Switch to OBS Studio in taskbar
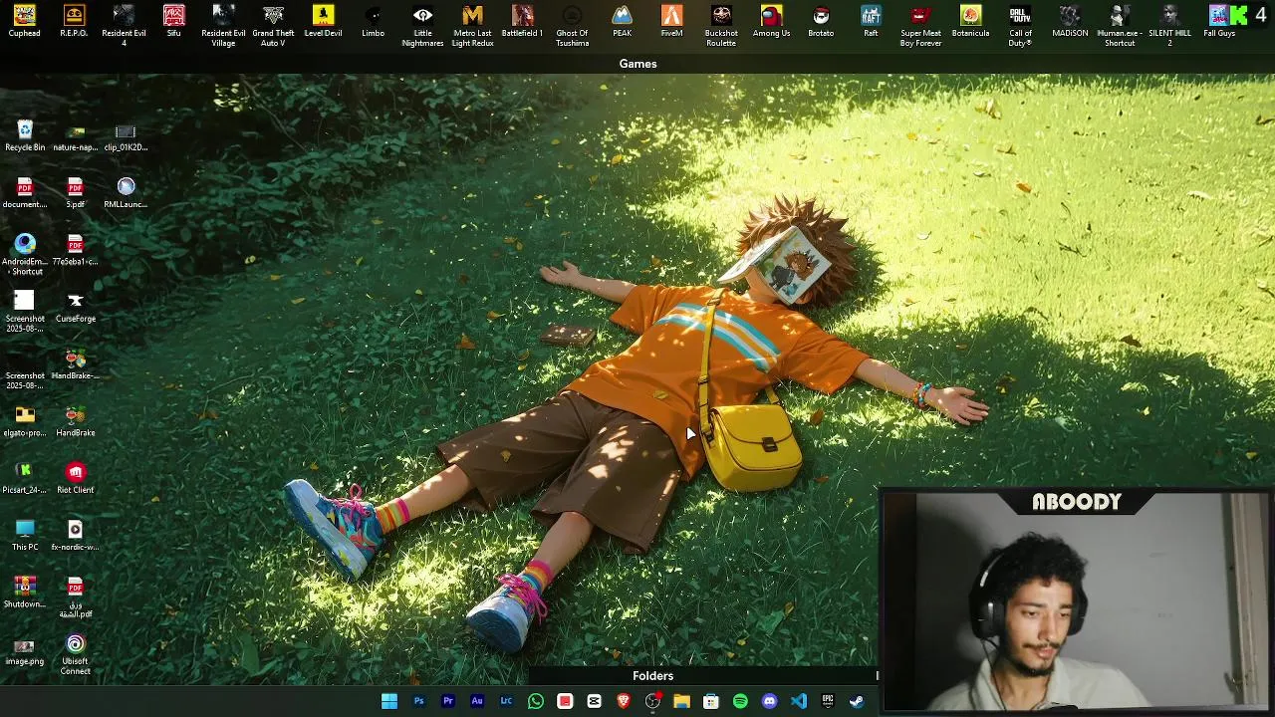Viewport: 1275px width, 717px height. click(x=652, y=701)
